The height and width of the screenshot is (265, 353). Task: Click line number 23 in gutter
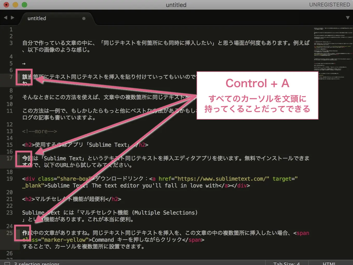(10, 213)
